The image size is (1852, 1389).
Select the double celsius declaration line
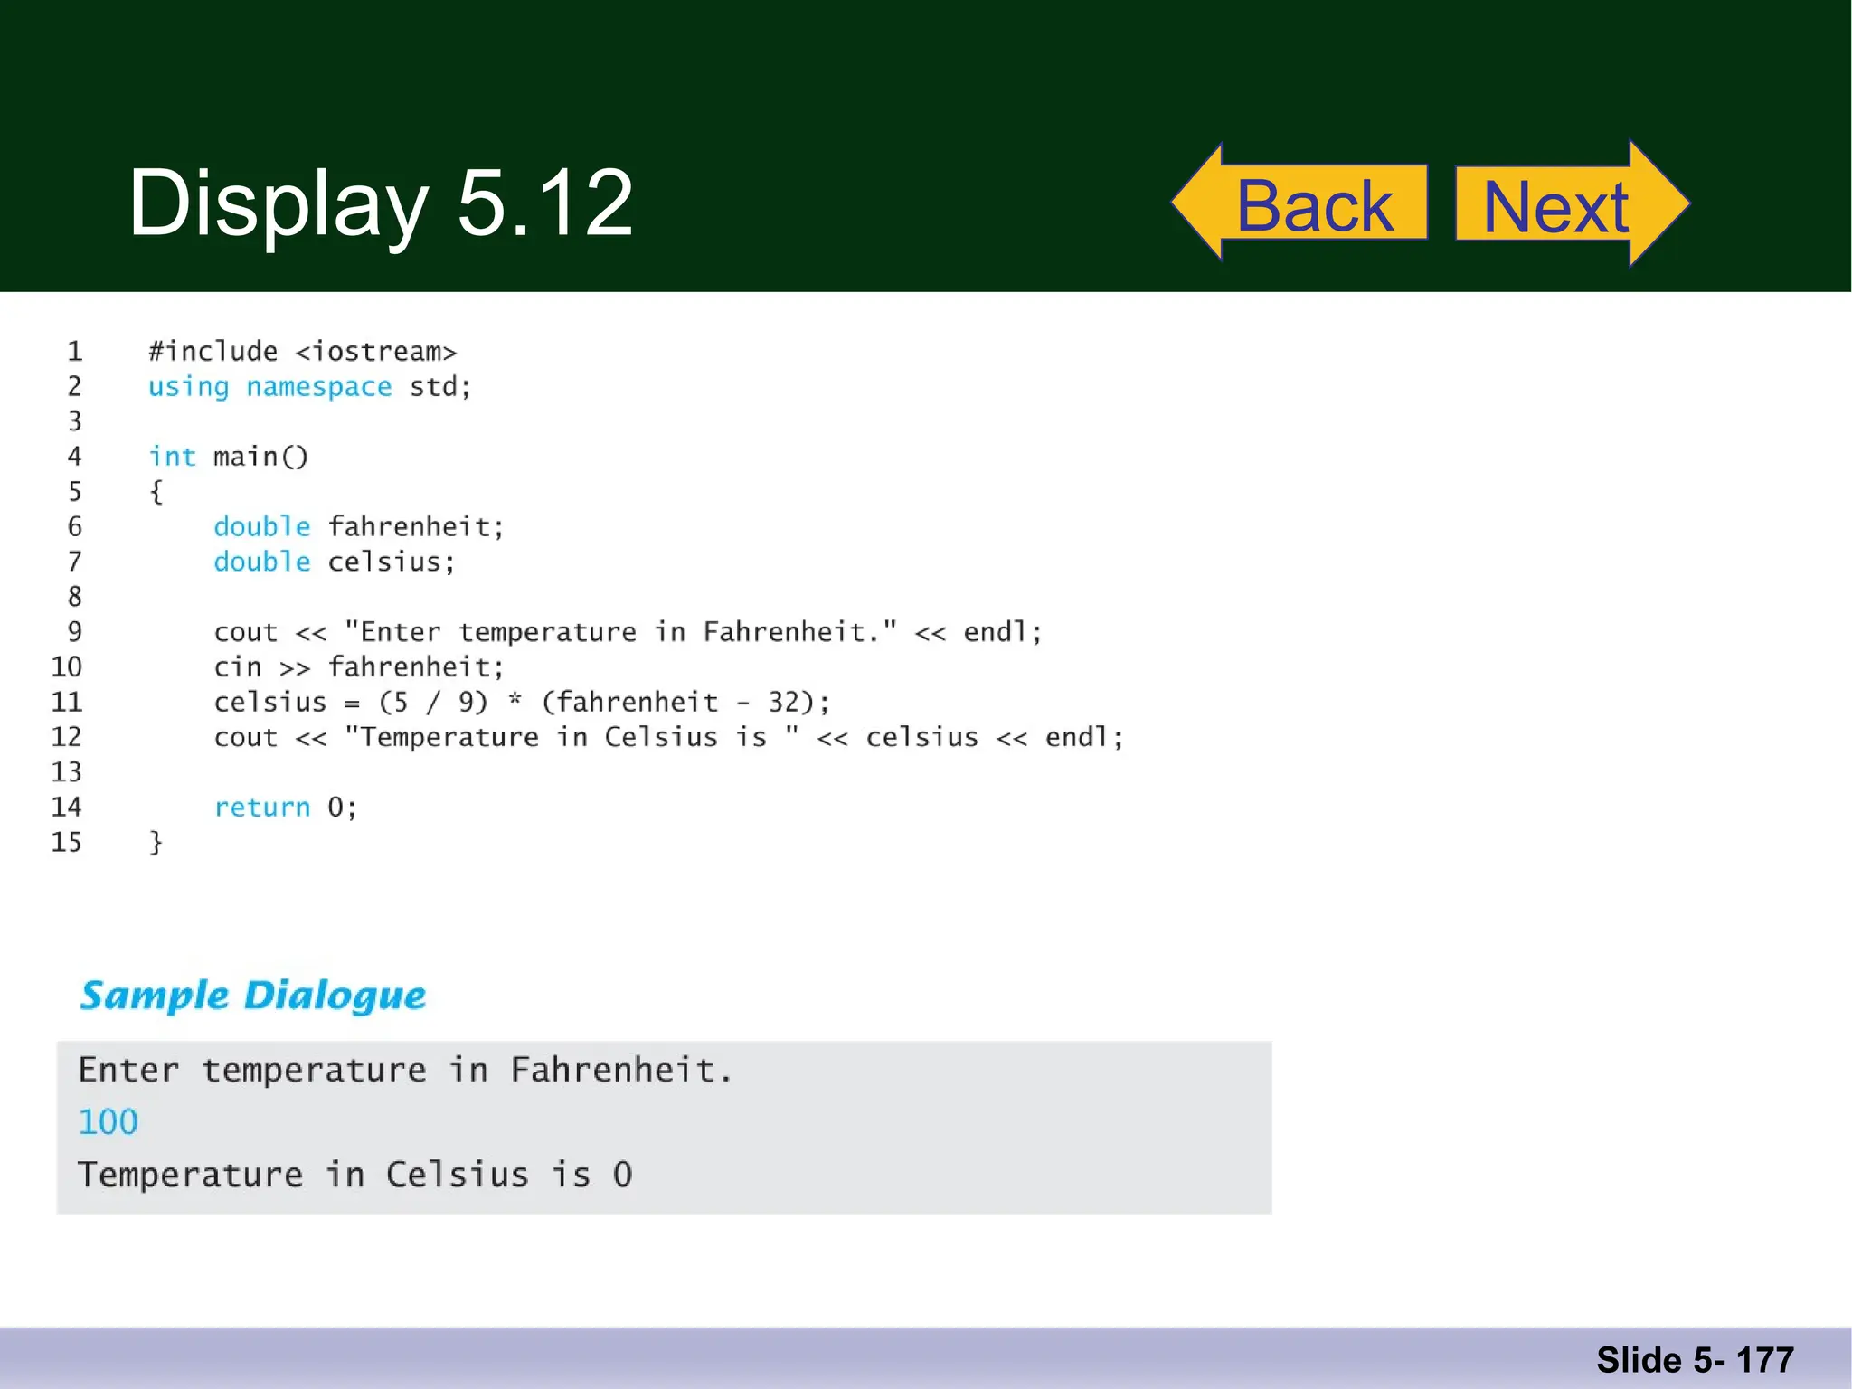[334, 562]
